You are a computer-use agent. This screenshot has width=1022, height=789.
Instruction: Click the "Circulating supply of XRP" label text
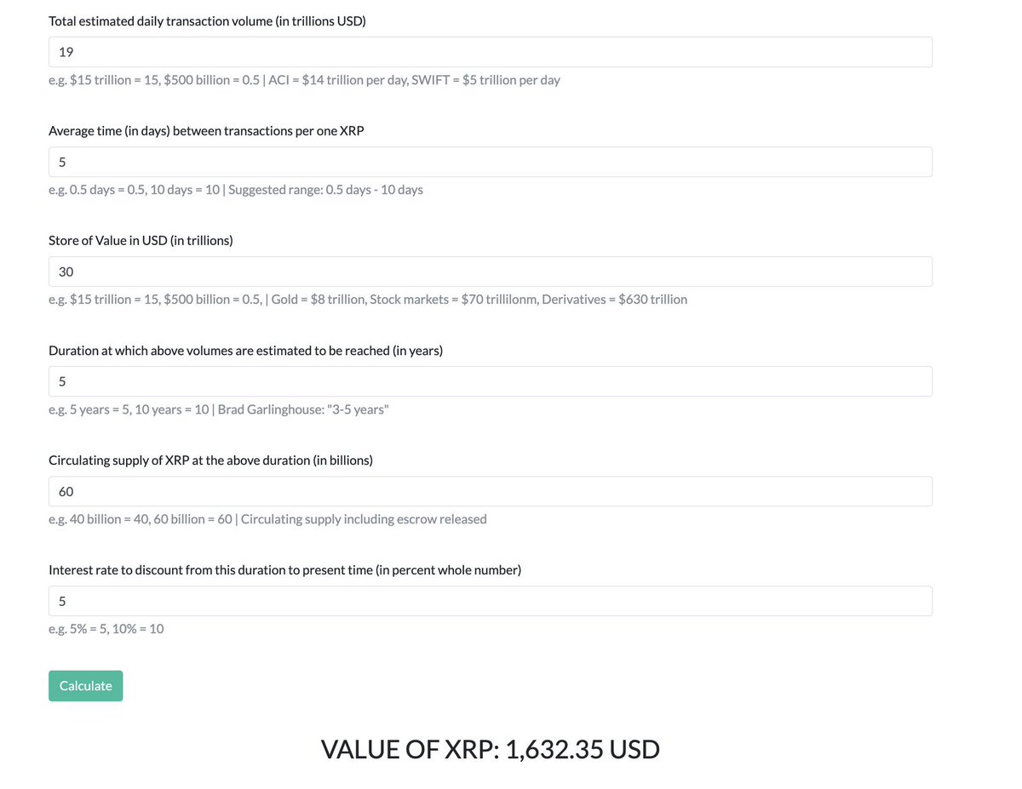[x=210, y=460]
